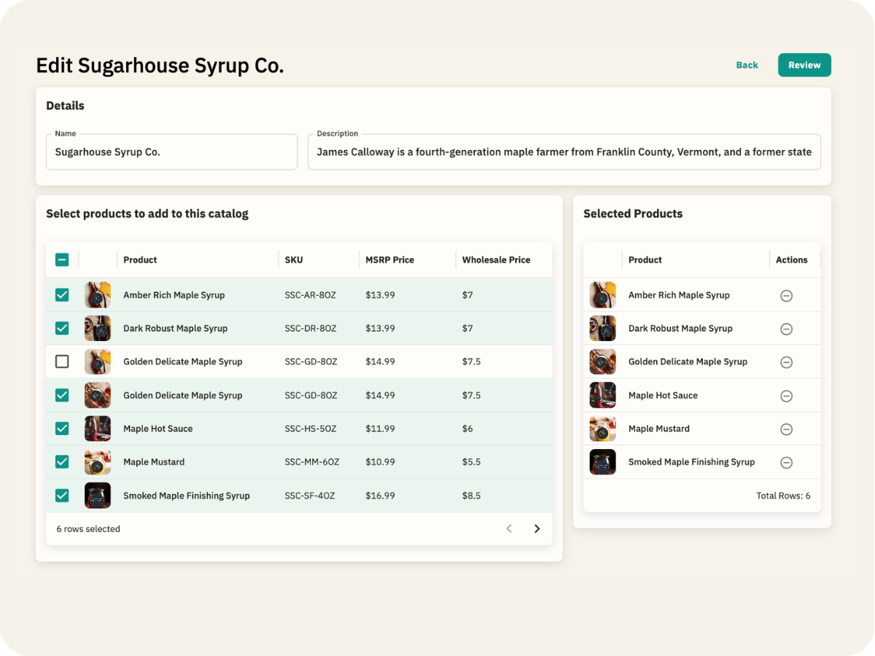
Task: Remove Amber Rich Maple Syrup from Selected Products
Action: 786,296
